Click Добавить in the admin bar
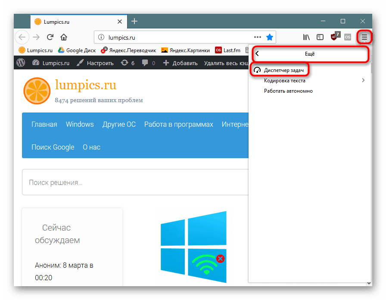 coord(180,63)
